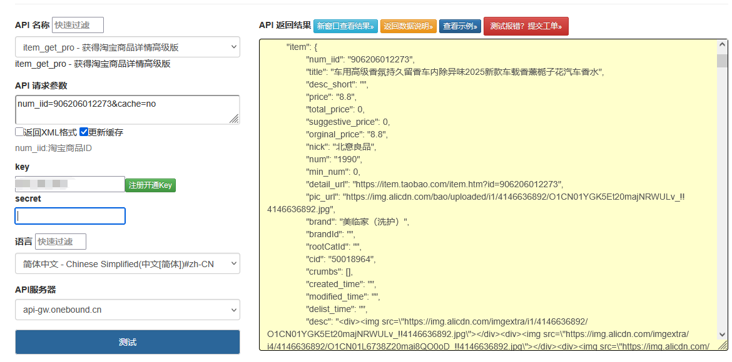Click 测试报错？提交工单 button
Screen dimensions: 732x362
click(x=526, y=26)
